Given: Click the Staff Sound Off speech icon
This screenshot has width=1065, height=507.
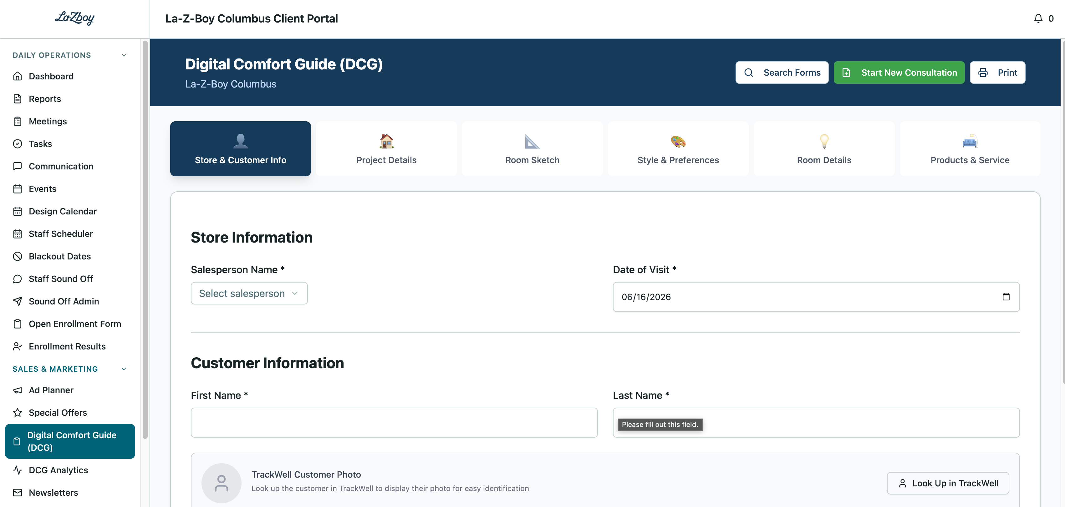Looking at the screenshot, I should [x=18, y=279].
